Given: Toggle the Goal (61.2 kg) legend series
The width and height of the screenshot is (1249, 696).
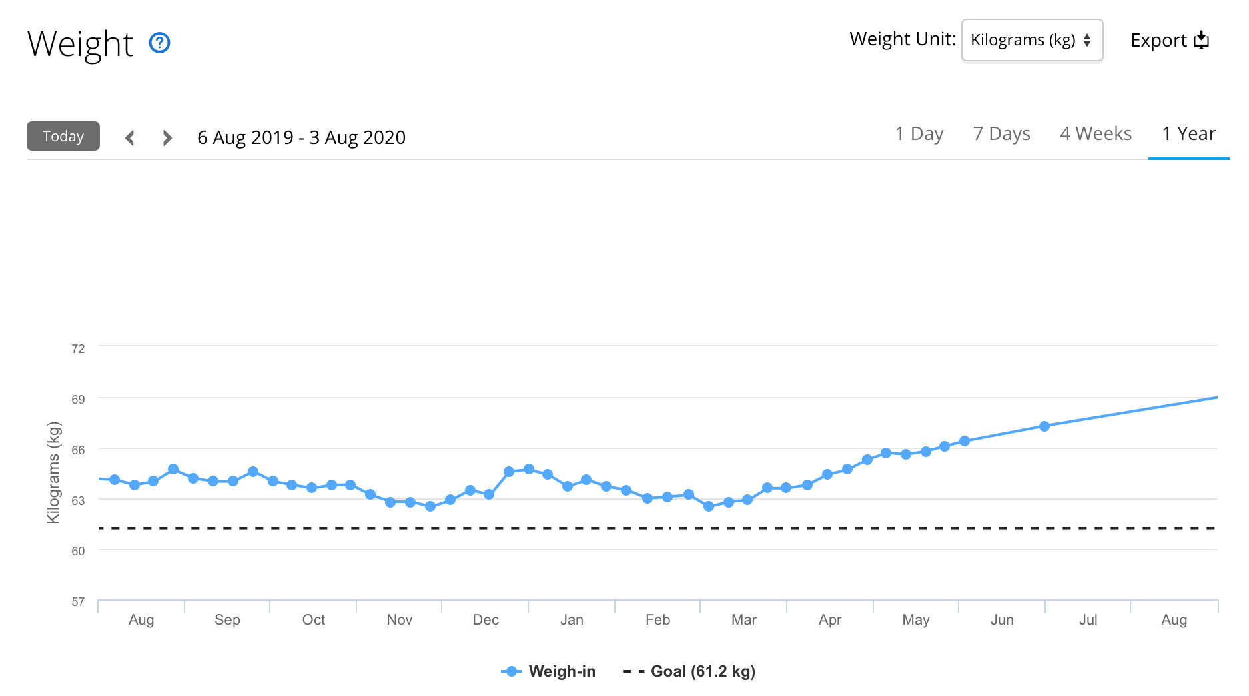Looking at the screenshot, I should (x=703, y=671).
